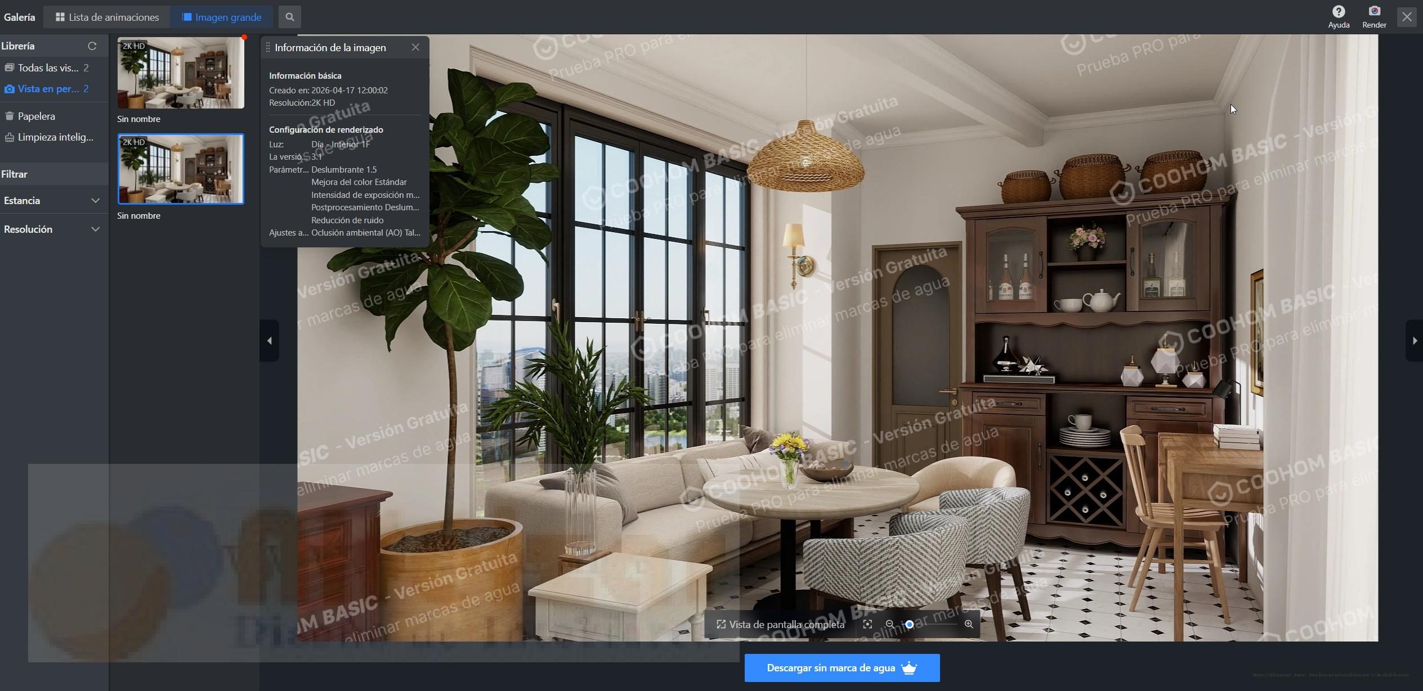Switch to Lista de animaciones tab
The width and height of the screenshot is (1423, 691).
(x=107, y=17)
